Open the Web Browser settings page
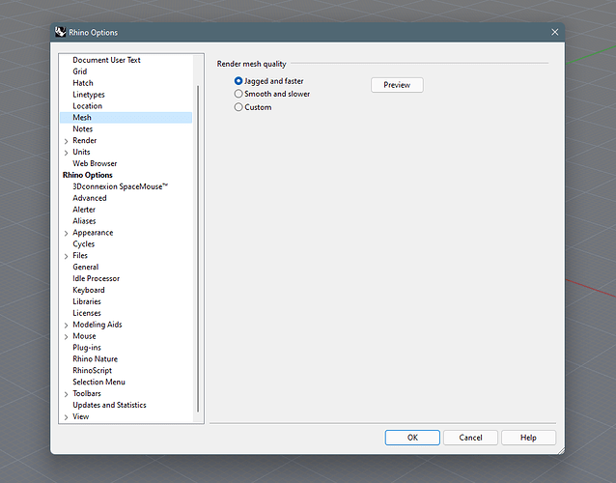The height and width of the screenshot is (483, 616). 95,163
